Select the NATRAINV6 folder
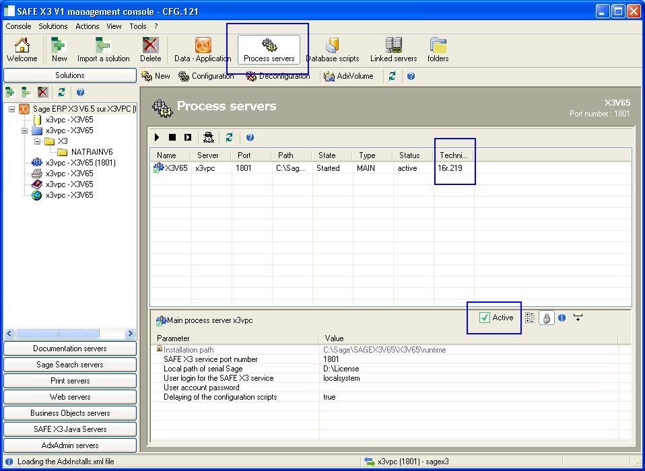 [x=92, y=152]
